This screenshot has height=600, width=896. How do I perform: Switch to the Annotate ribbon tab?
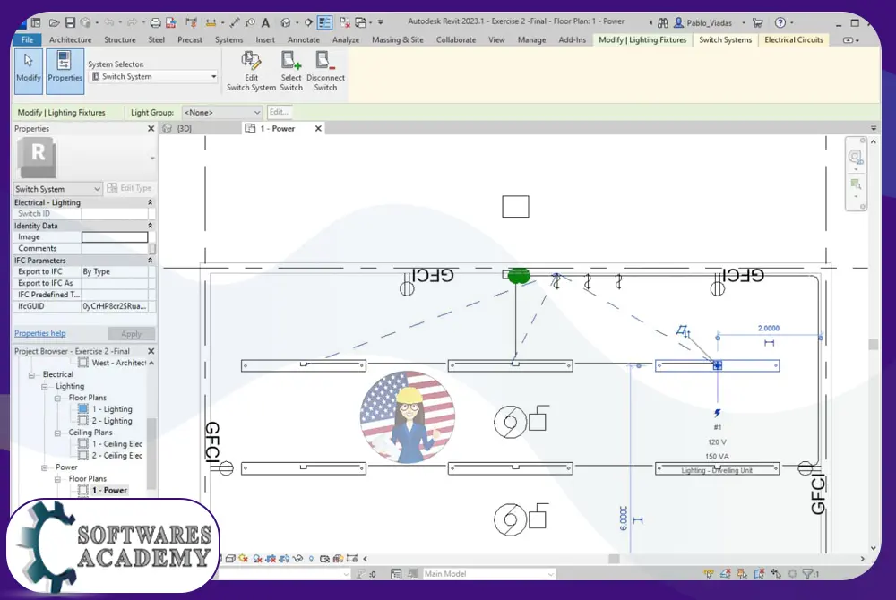(x=304, y=40)
